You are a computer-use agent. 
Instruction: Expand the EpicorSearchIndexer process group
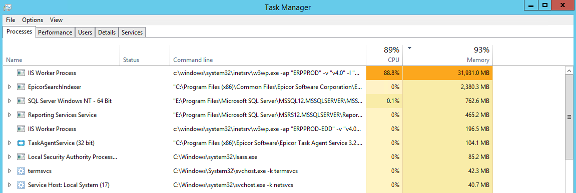(10, 87)
